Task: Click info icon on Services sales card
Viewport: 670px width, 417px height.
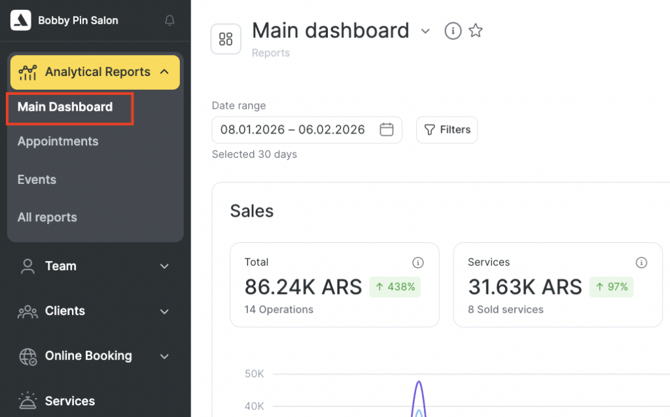Action: 641,263
